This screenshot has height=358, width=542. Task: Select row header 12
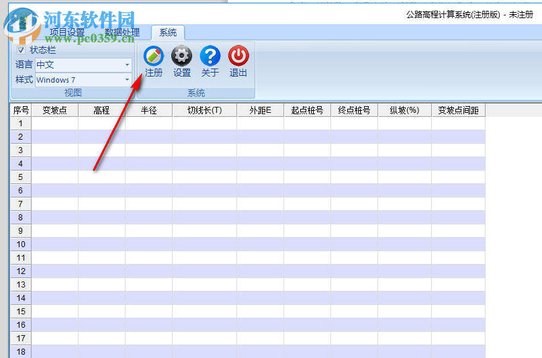[21, 271]
